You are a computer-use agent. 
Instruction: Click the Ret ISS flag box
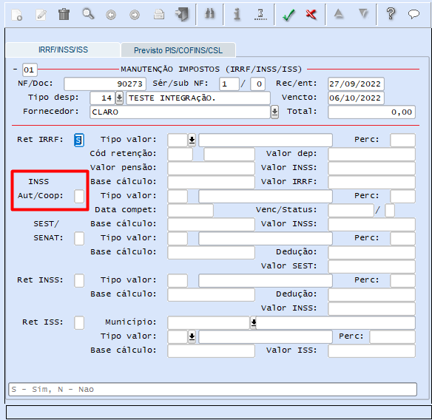(x=79, y=323)
